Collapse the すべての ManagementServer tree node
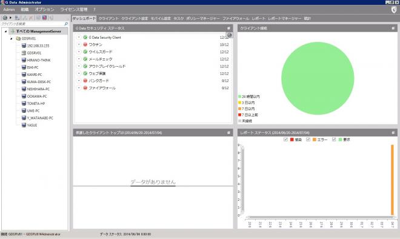The width and height of the screenshot is (400, 239). (5, 32)
